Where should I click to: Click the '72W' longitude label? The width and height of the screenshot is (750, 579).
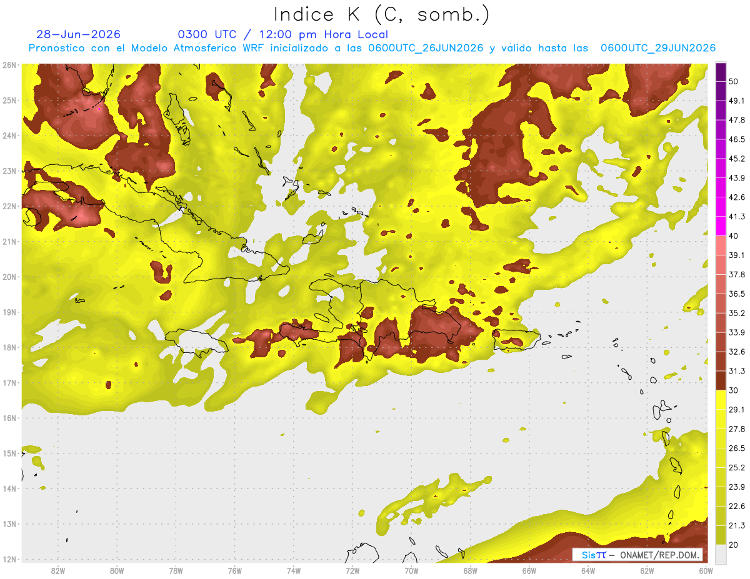coord(352,571)
